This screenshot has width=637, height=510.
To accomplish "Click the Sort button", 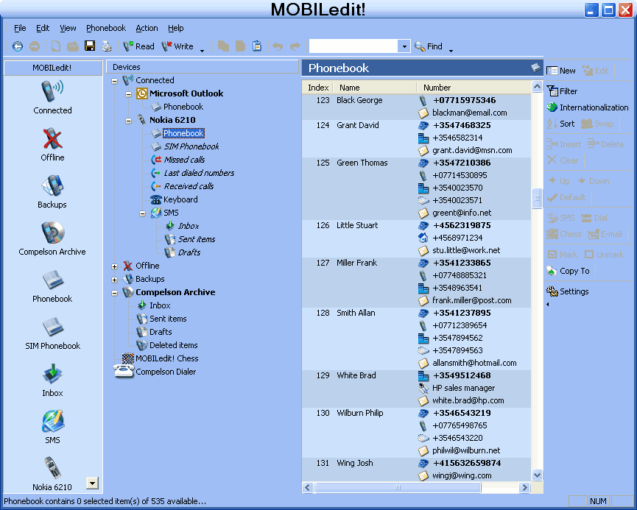I will tap(560, 124).
